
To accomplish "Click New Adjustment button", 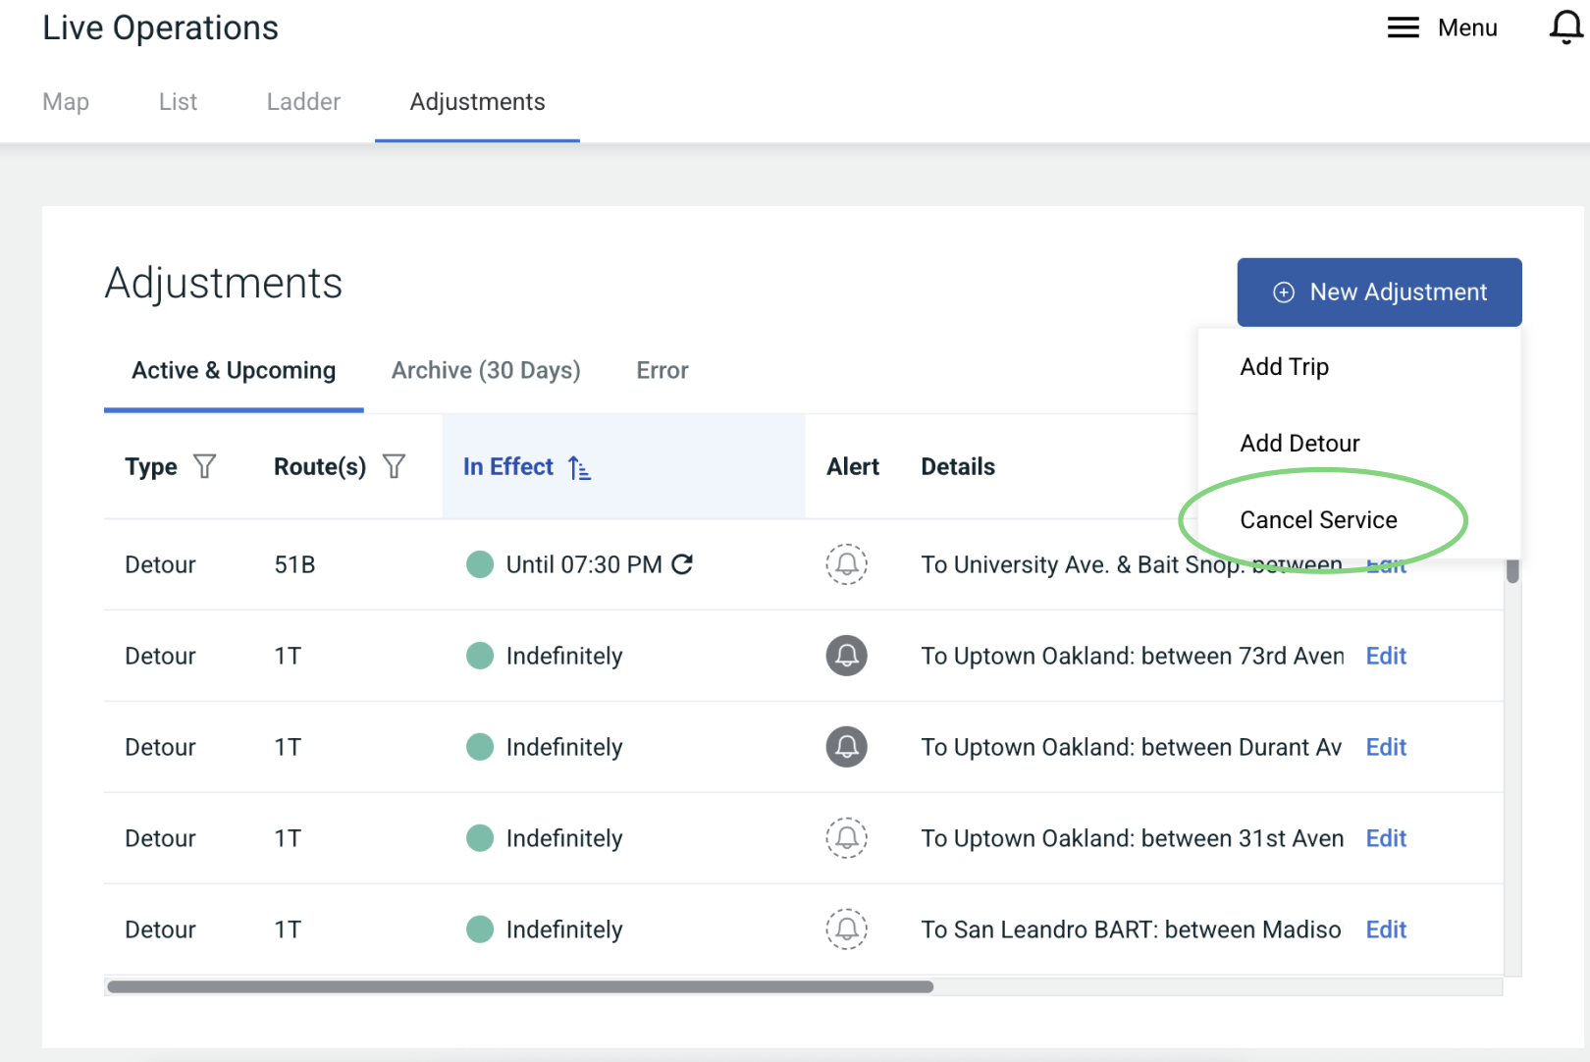I will point(1379,292).
